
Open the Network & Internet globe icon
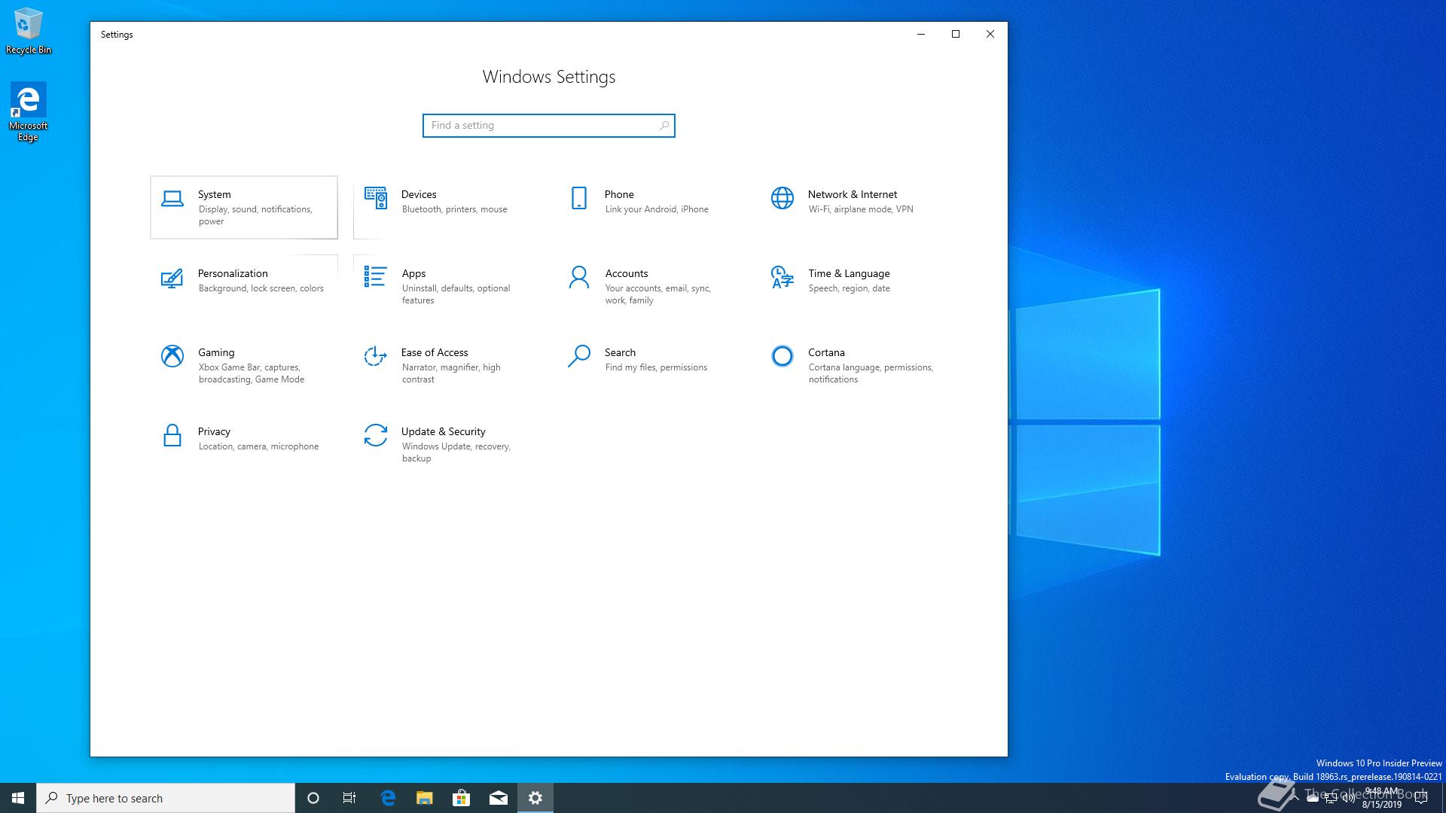click(x=782, y=198)
